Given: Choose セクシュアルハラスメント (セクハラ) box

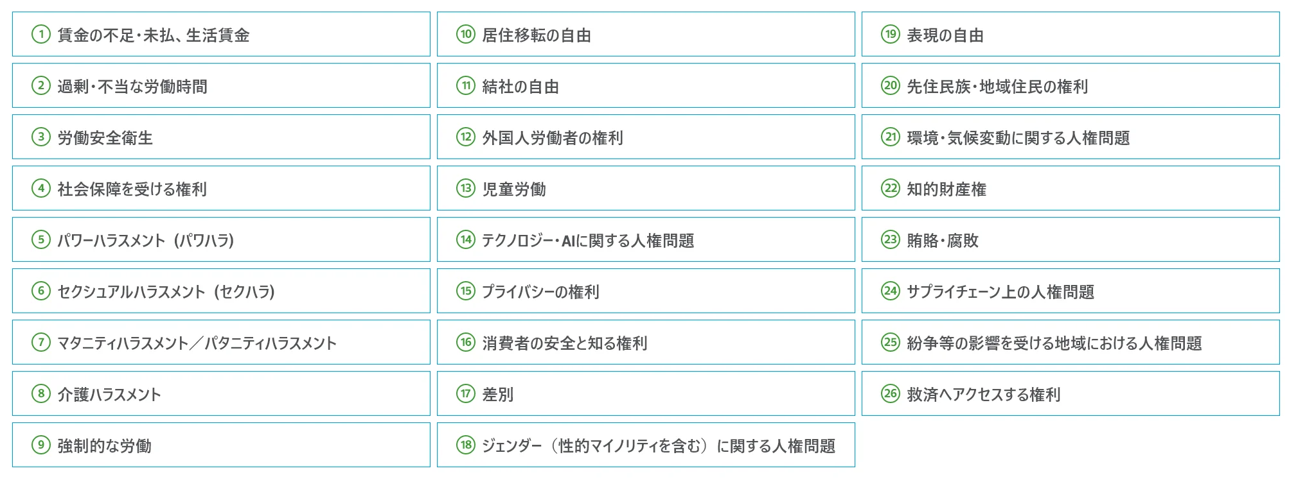Looking at the screenshot, I should (x=221, y=291).
